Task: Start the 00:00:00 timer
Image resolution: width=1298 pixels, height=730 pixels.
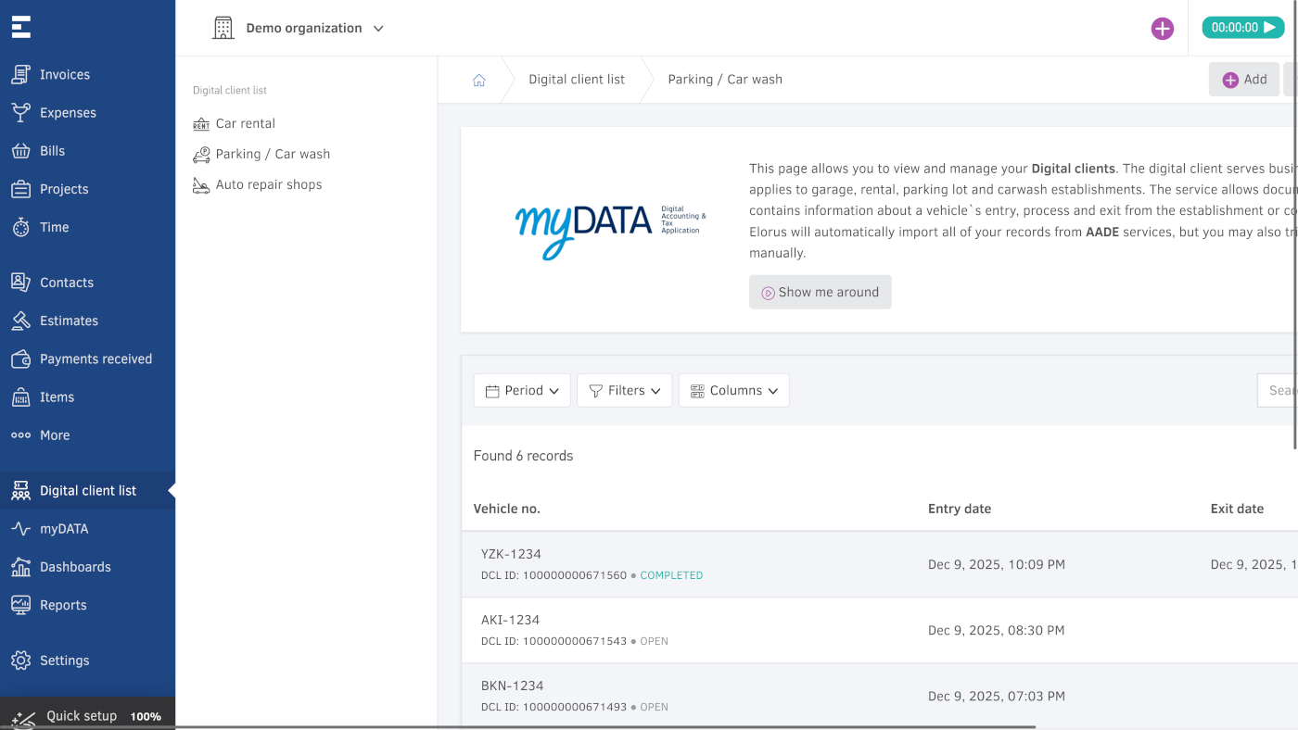Action: [x=1242, y=28]
